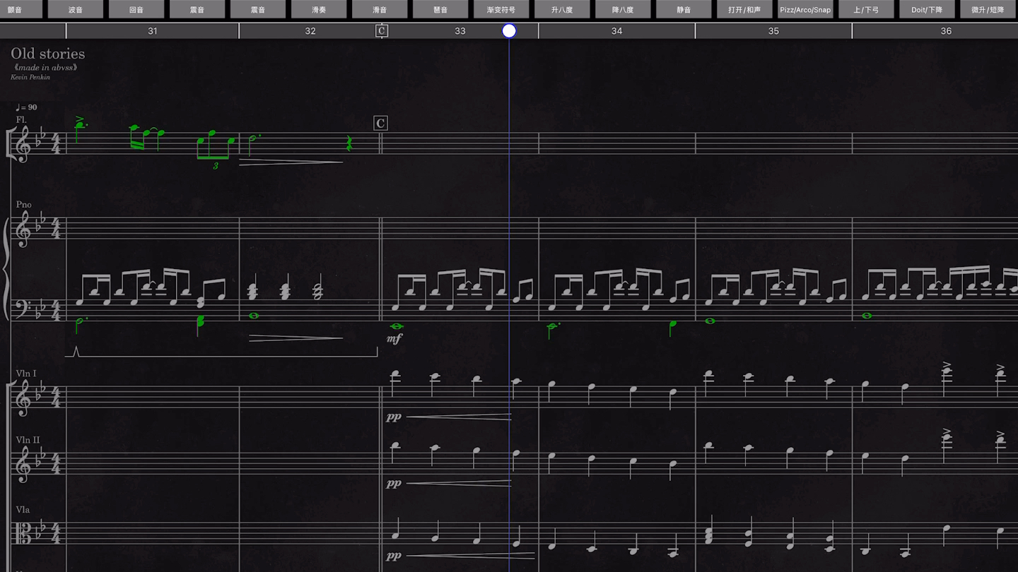Screen dimensions: 1018x572
Task: Select the Old stories title text
Action: click(x=47, y=54)
